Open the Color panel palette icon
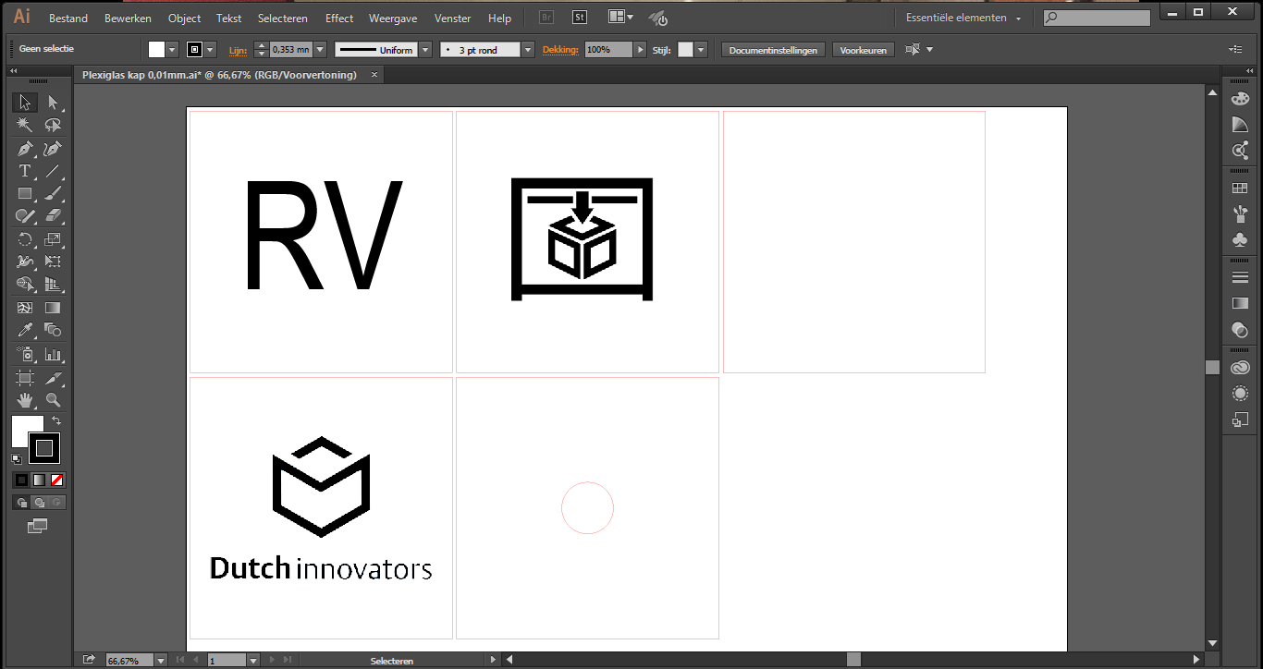The image size is (1263, 669). click(1240, 100)
